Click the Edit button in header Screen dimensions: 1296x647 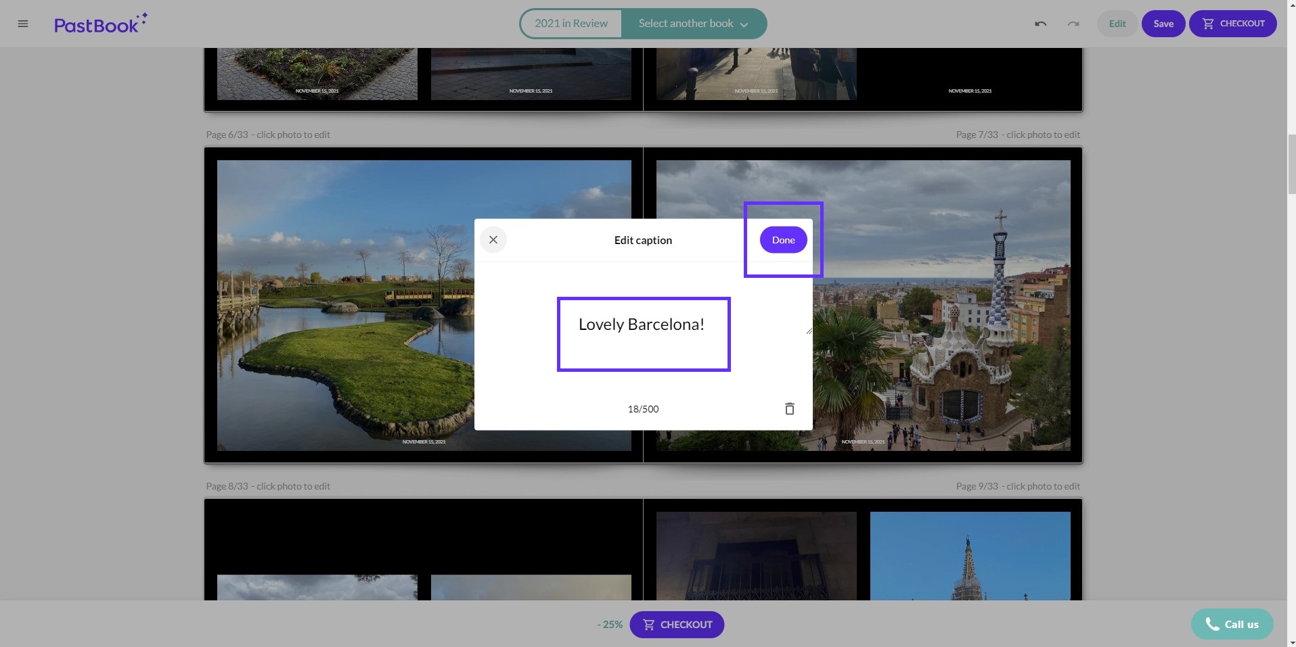click(1117, 24)
